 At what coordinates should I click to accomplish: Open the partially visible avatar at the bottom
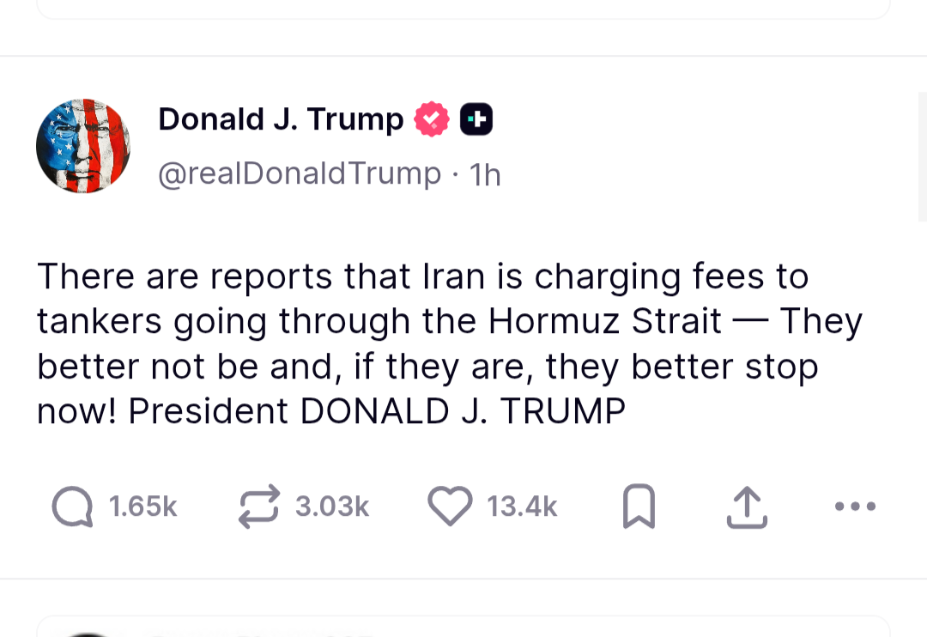click(x=86, y=633)
